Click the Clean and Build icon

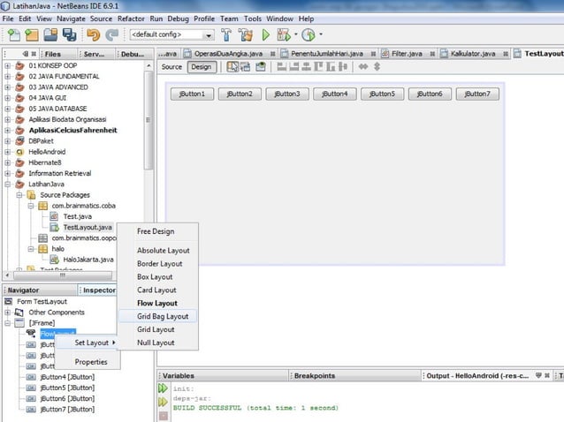pyautogui.click(x=245, y=35)
